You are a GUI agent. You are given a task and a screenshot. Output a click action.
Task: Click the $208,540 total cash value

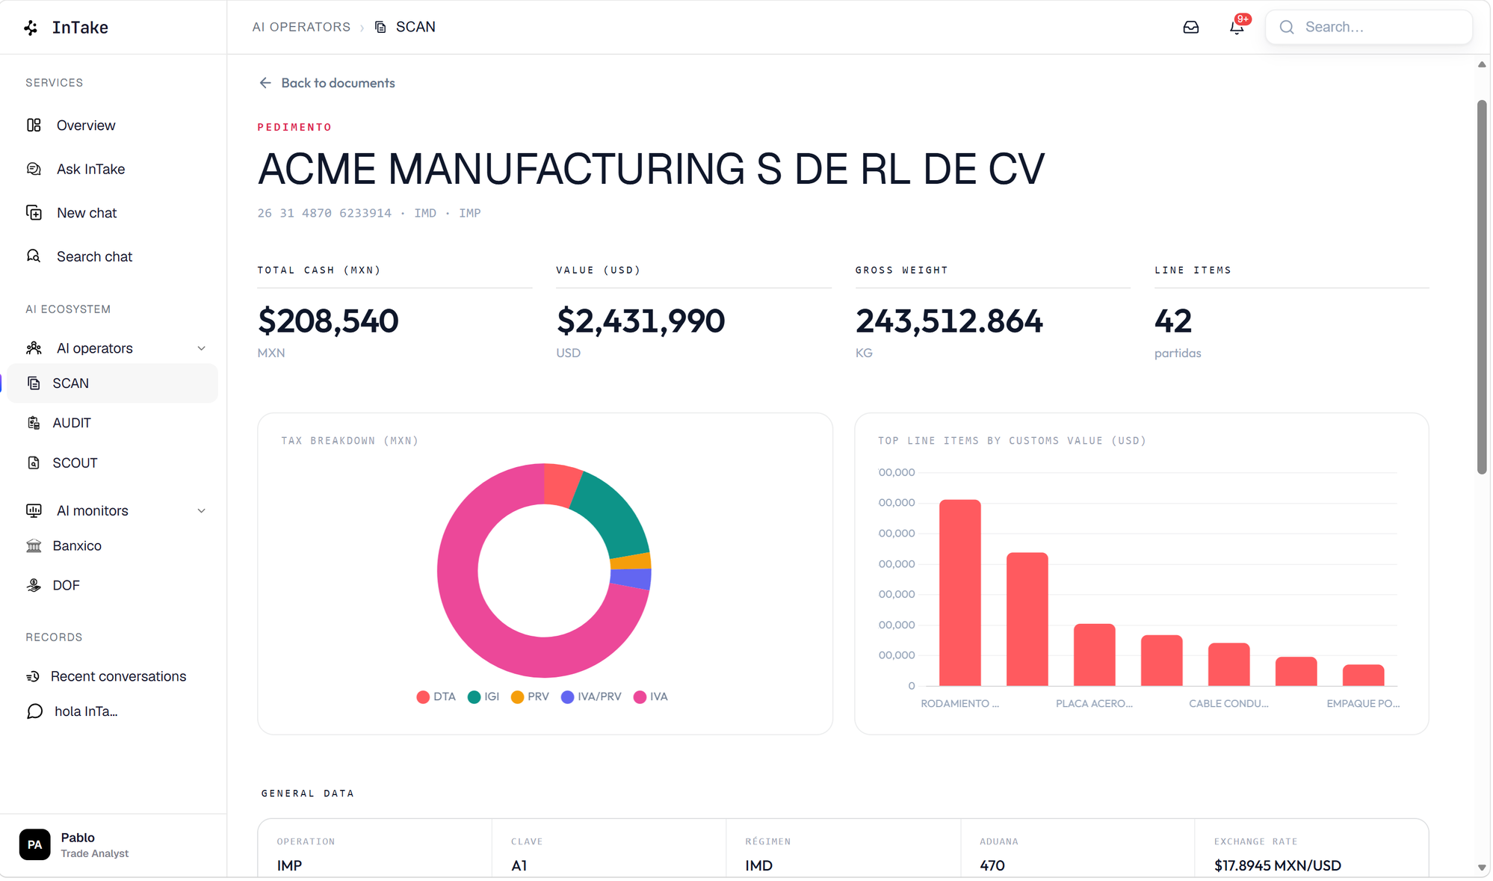pyautogui.click(x=329, y=322)
